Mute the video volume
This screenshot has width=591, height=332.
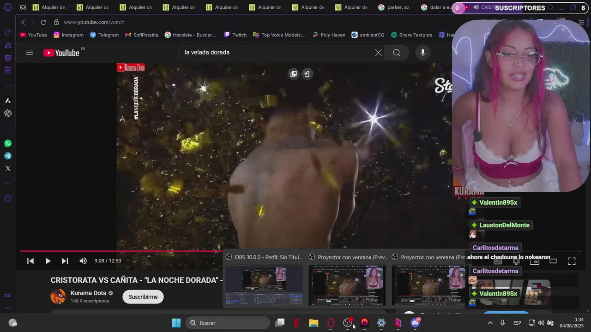[83, 261]
